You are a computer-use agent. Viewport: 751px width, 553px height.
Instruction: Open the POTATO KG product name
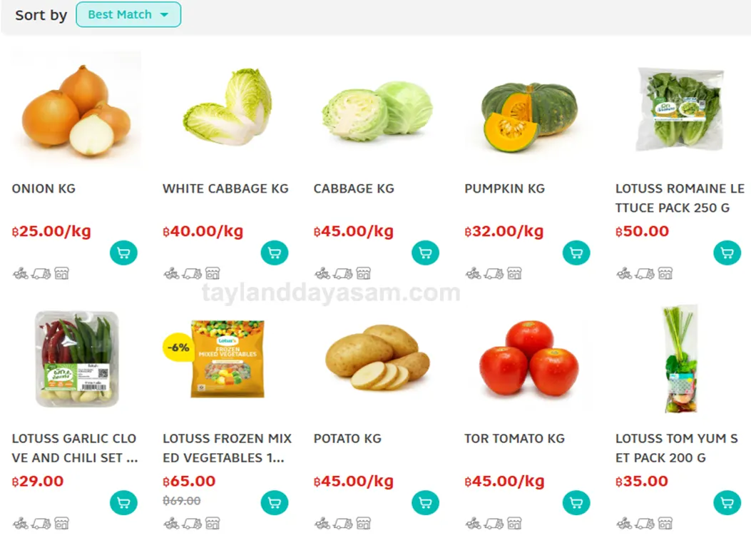tap(347, 438)
